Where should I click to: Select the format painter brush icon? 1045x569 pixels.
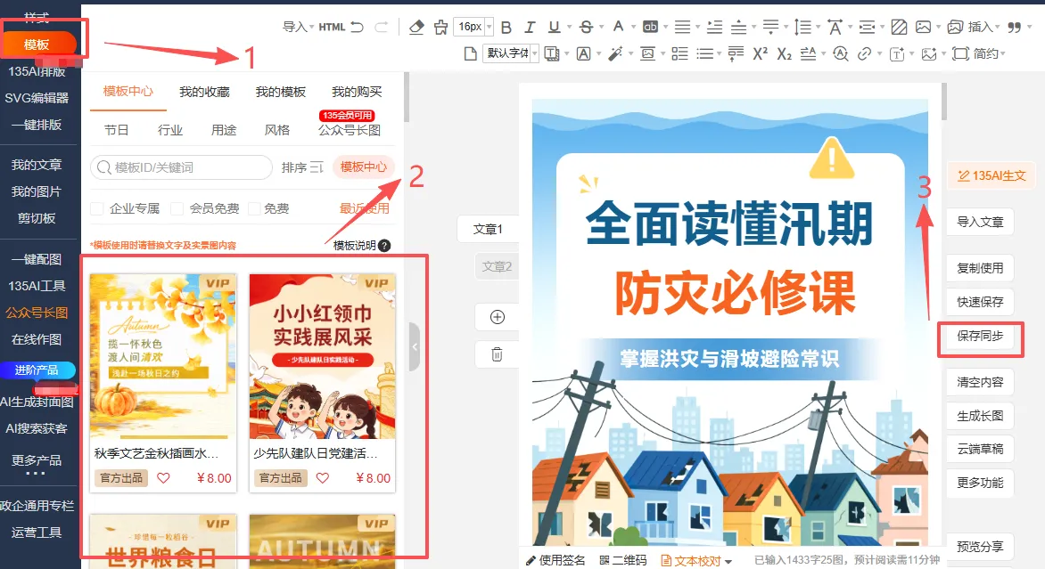click(x=440, y=28)
